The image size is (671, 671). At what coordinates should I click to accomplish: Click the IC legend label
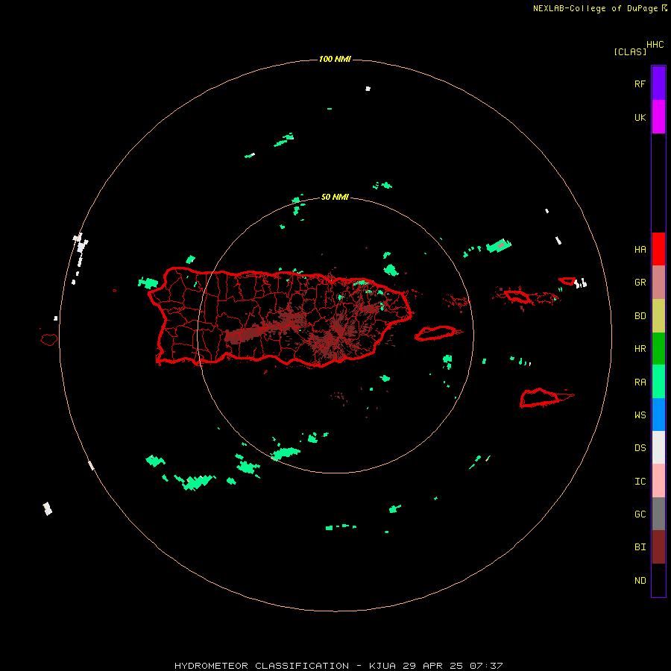click(x=640, y=482)
